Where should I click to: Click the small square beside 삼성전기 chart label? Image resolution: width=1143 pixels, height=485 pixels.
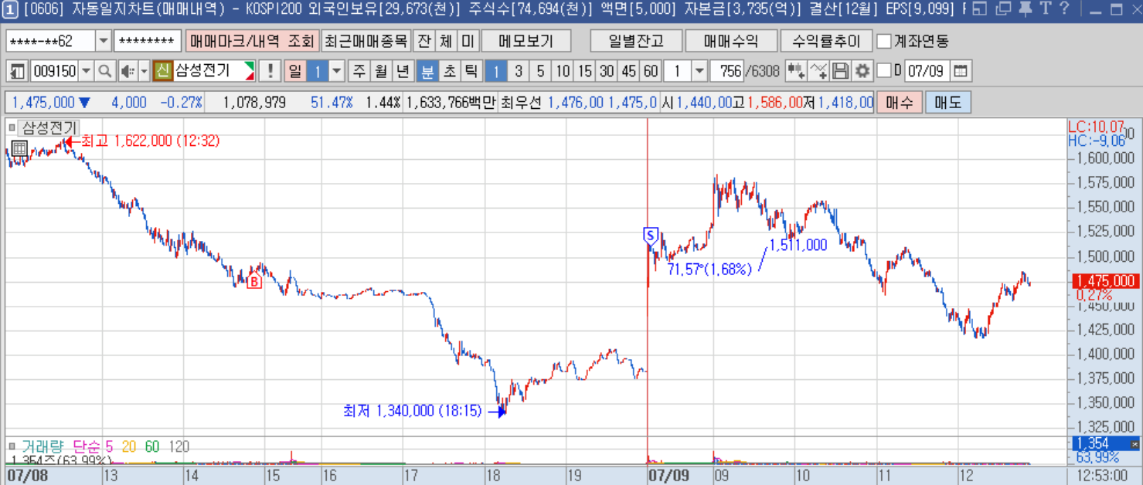click(12, 127)
